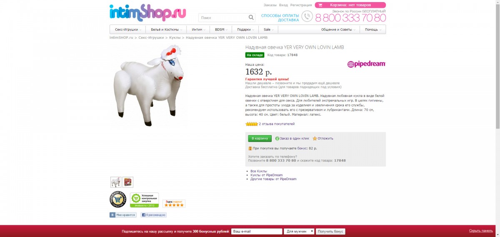500x237 pixels.
Task: Add product with В корзину button
Action: point(260,138)
